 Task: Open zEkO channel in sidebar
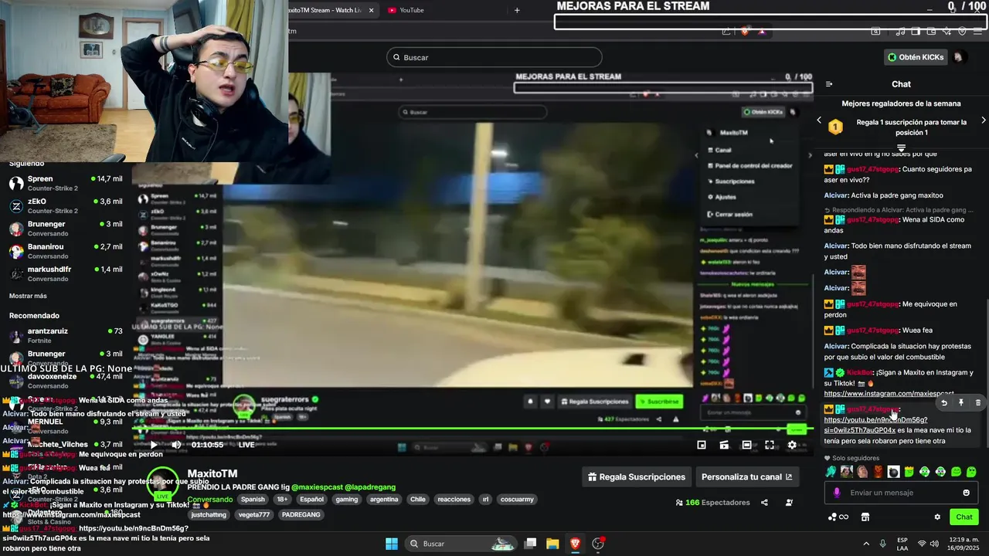(66, 205)
